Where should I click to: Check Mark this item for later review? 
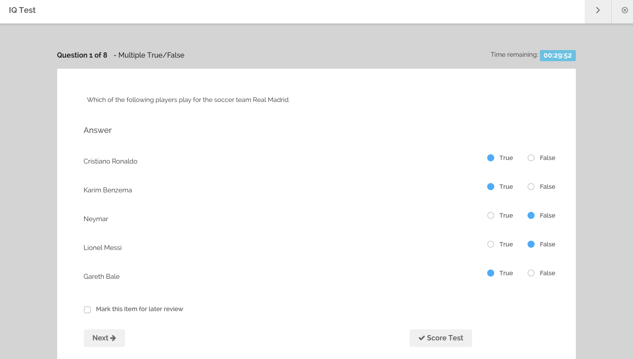(x=87, y=310)
